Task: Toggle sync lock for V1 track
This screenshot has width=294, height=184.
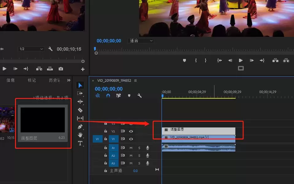Action: coord(123,139)
